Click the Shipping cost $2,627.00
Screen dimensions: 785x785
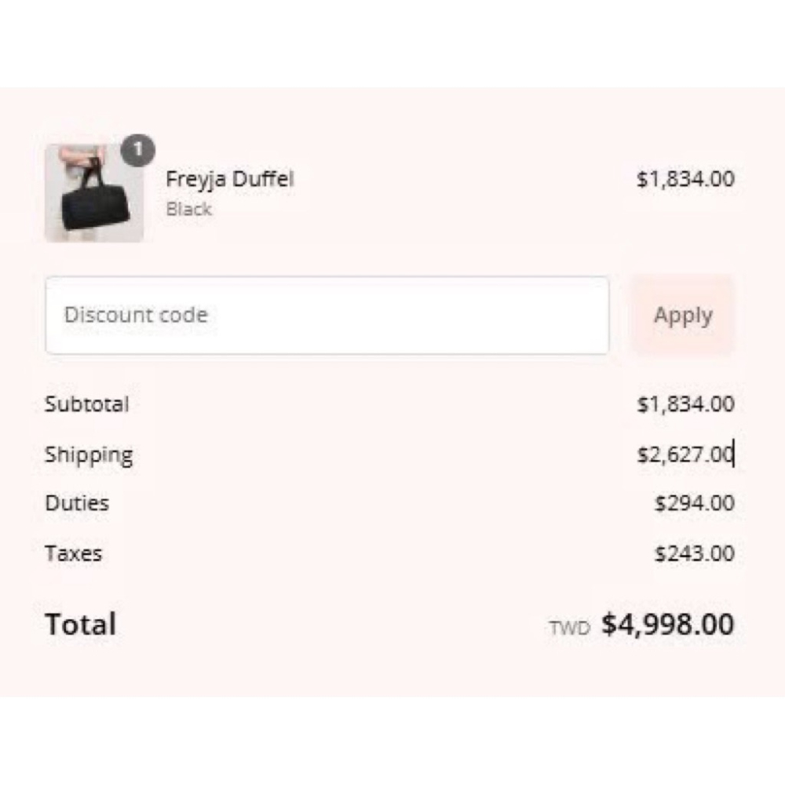pyautogui.click(x=685, y=455)
